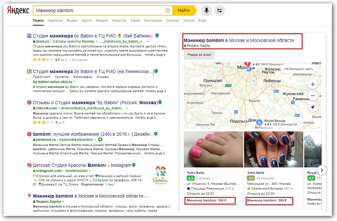Click На большую карту on the map
The image size is (337, 221).
coord(299,69)
